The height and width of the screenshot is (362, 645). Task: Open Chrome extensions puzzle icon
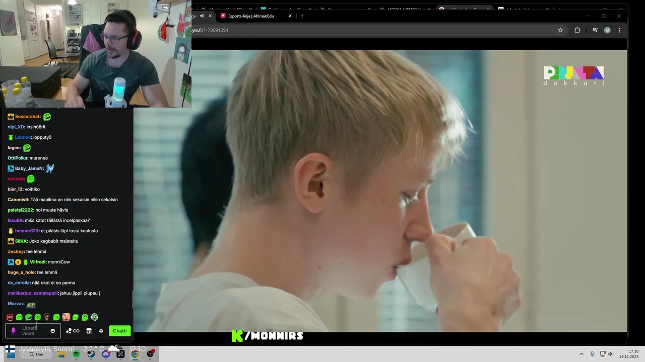tap(577, 30)
